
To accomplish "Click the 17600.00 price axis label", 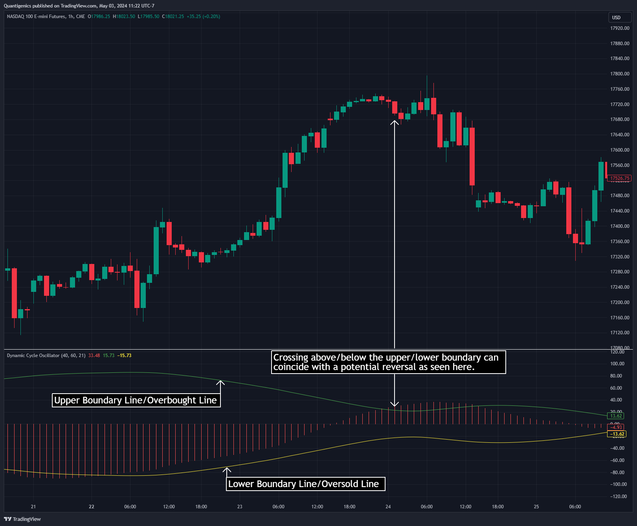I will point(620,150).
